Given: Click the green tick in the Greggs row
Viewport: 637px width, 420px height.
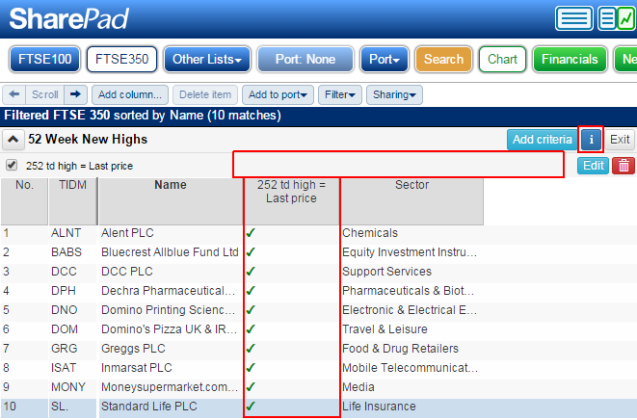Looking at the screenshot, I should click(251, 349).
